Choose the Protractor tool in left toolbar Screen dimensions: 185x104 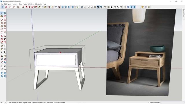pyautogui.click(x=2, y=49)
